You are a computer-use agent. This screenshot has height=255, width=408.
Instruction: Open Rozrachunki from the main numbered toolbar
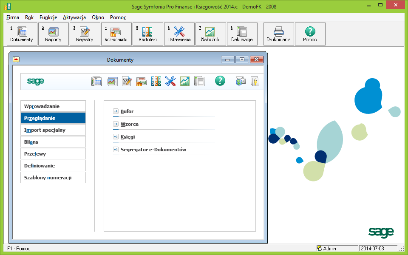coord(116,34)
